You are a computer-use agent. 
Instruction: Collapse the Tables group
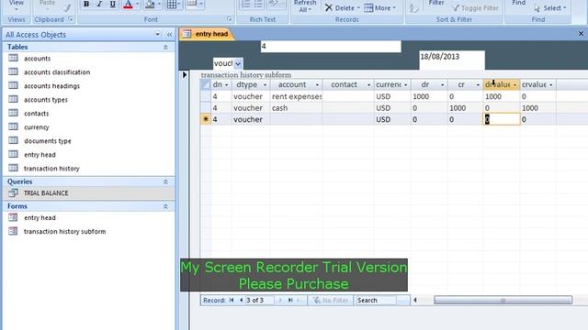pyautogui.click(x=165, y=47)
